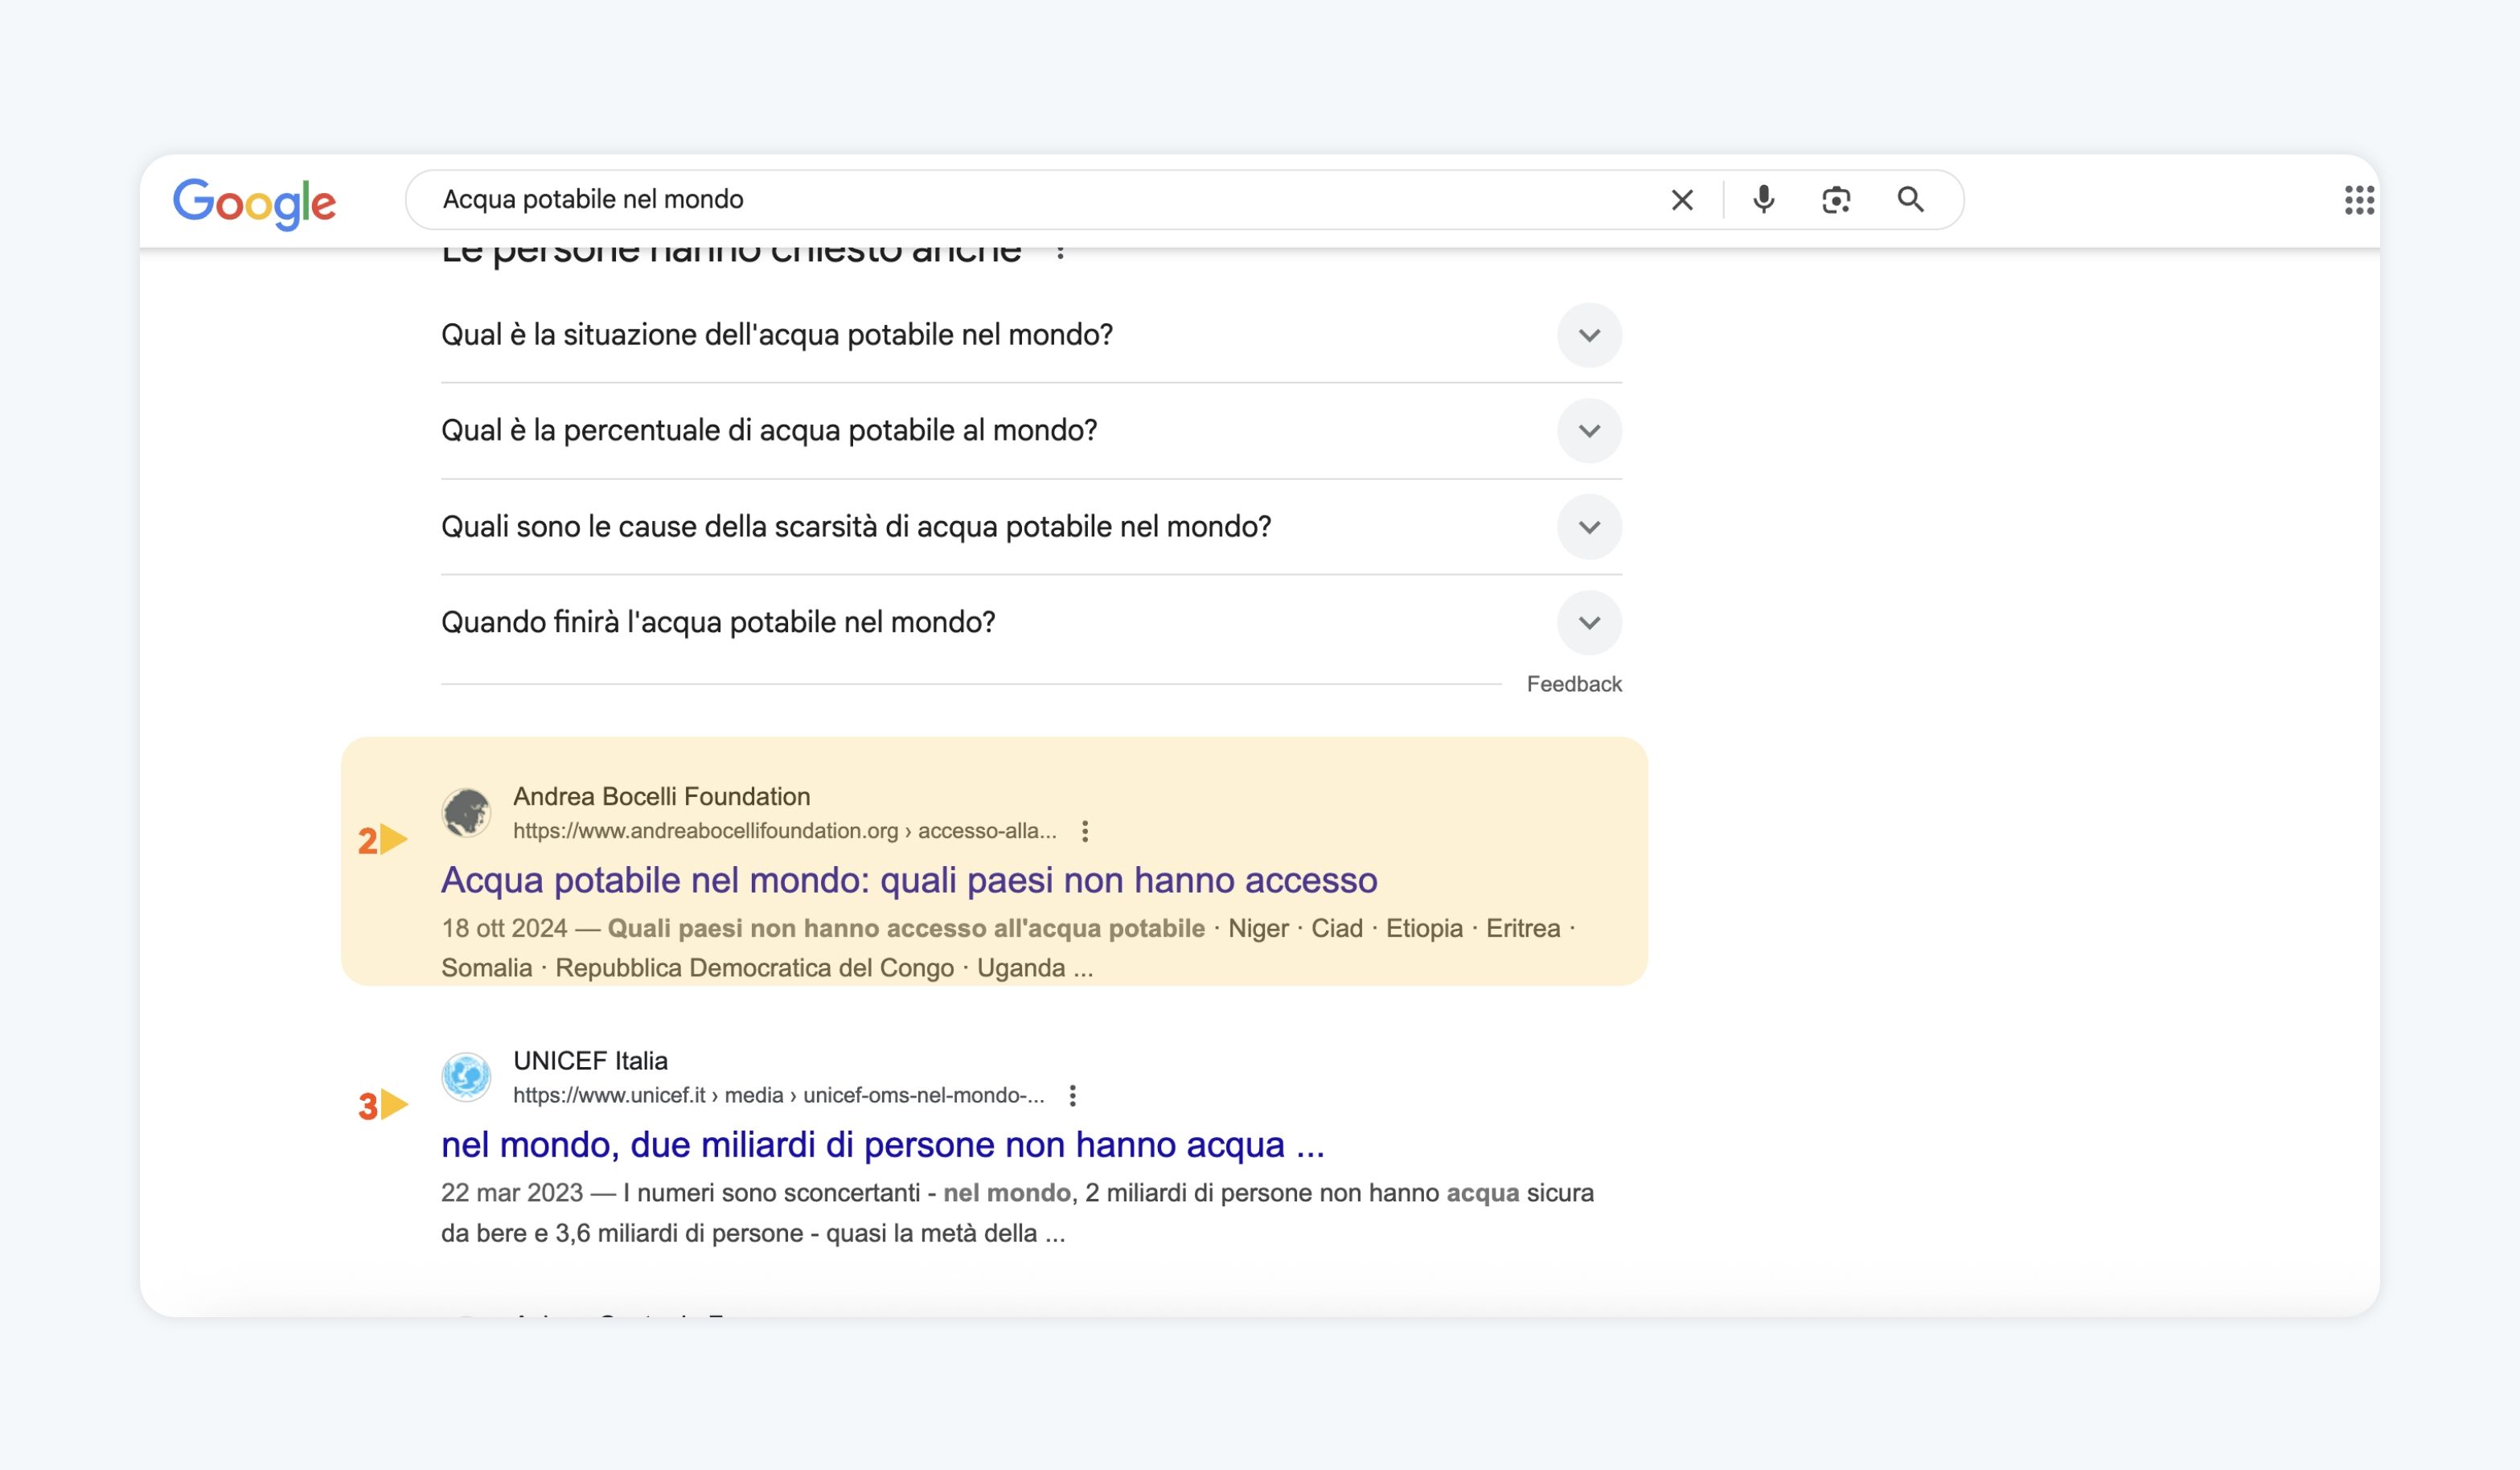Open more options next to "Le persone hanno chiesto"
2520x1470 pixels.
point(1060,250)
